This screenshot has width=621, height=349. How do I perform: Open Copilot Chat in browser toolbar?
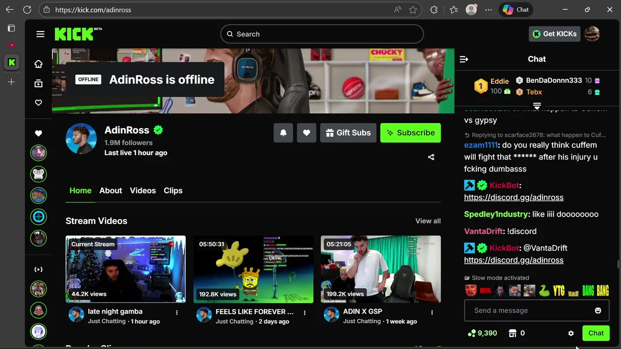(516, 10)
